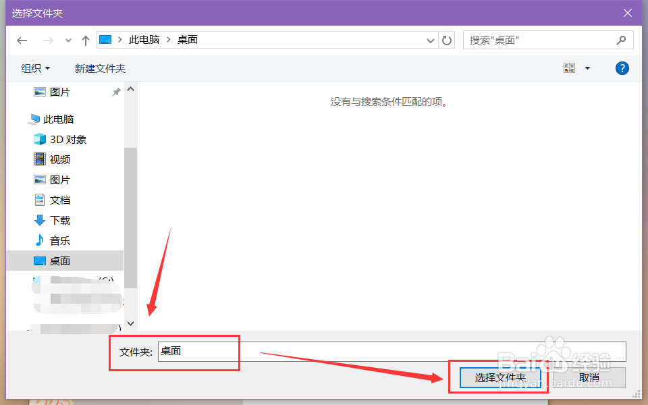
Task: Go up one folder level with the up arrow
Action: 85,40
